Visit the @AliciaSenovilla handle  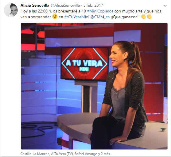coord(65,5)
